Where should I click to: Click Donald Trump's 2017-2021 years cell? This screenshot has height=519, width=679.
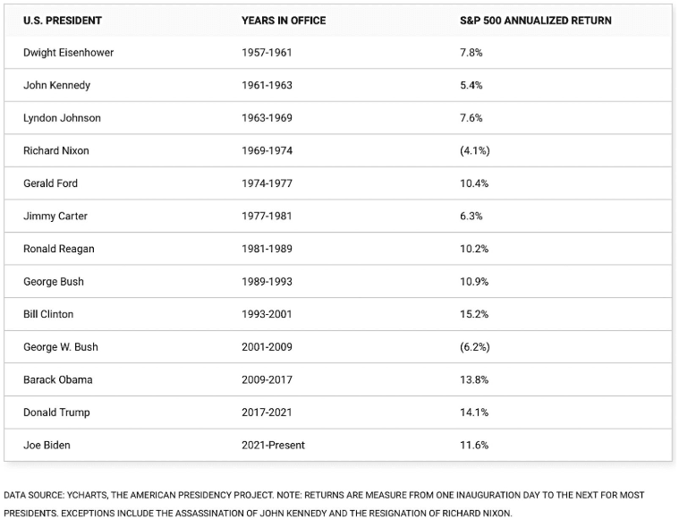coord(267,413)
